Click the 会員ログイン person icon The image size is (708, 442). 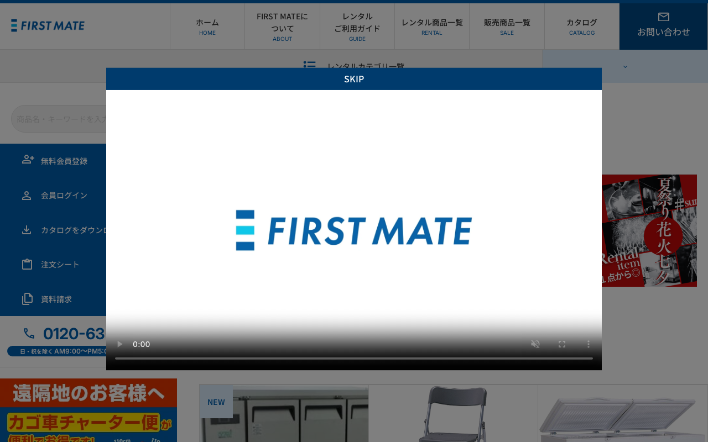tap(27, 196)
